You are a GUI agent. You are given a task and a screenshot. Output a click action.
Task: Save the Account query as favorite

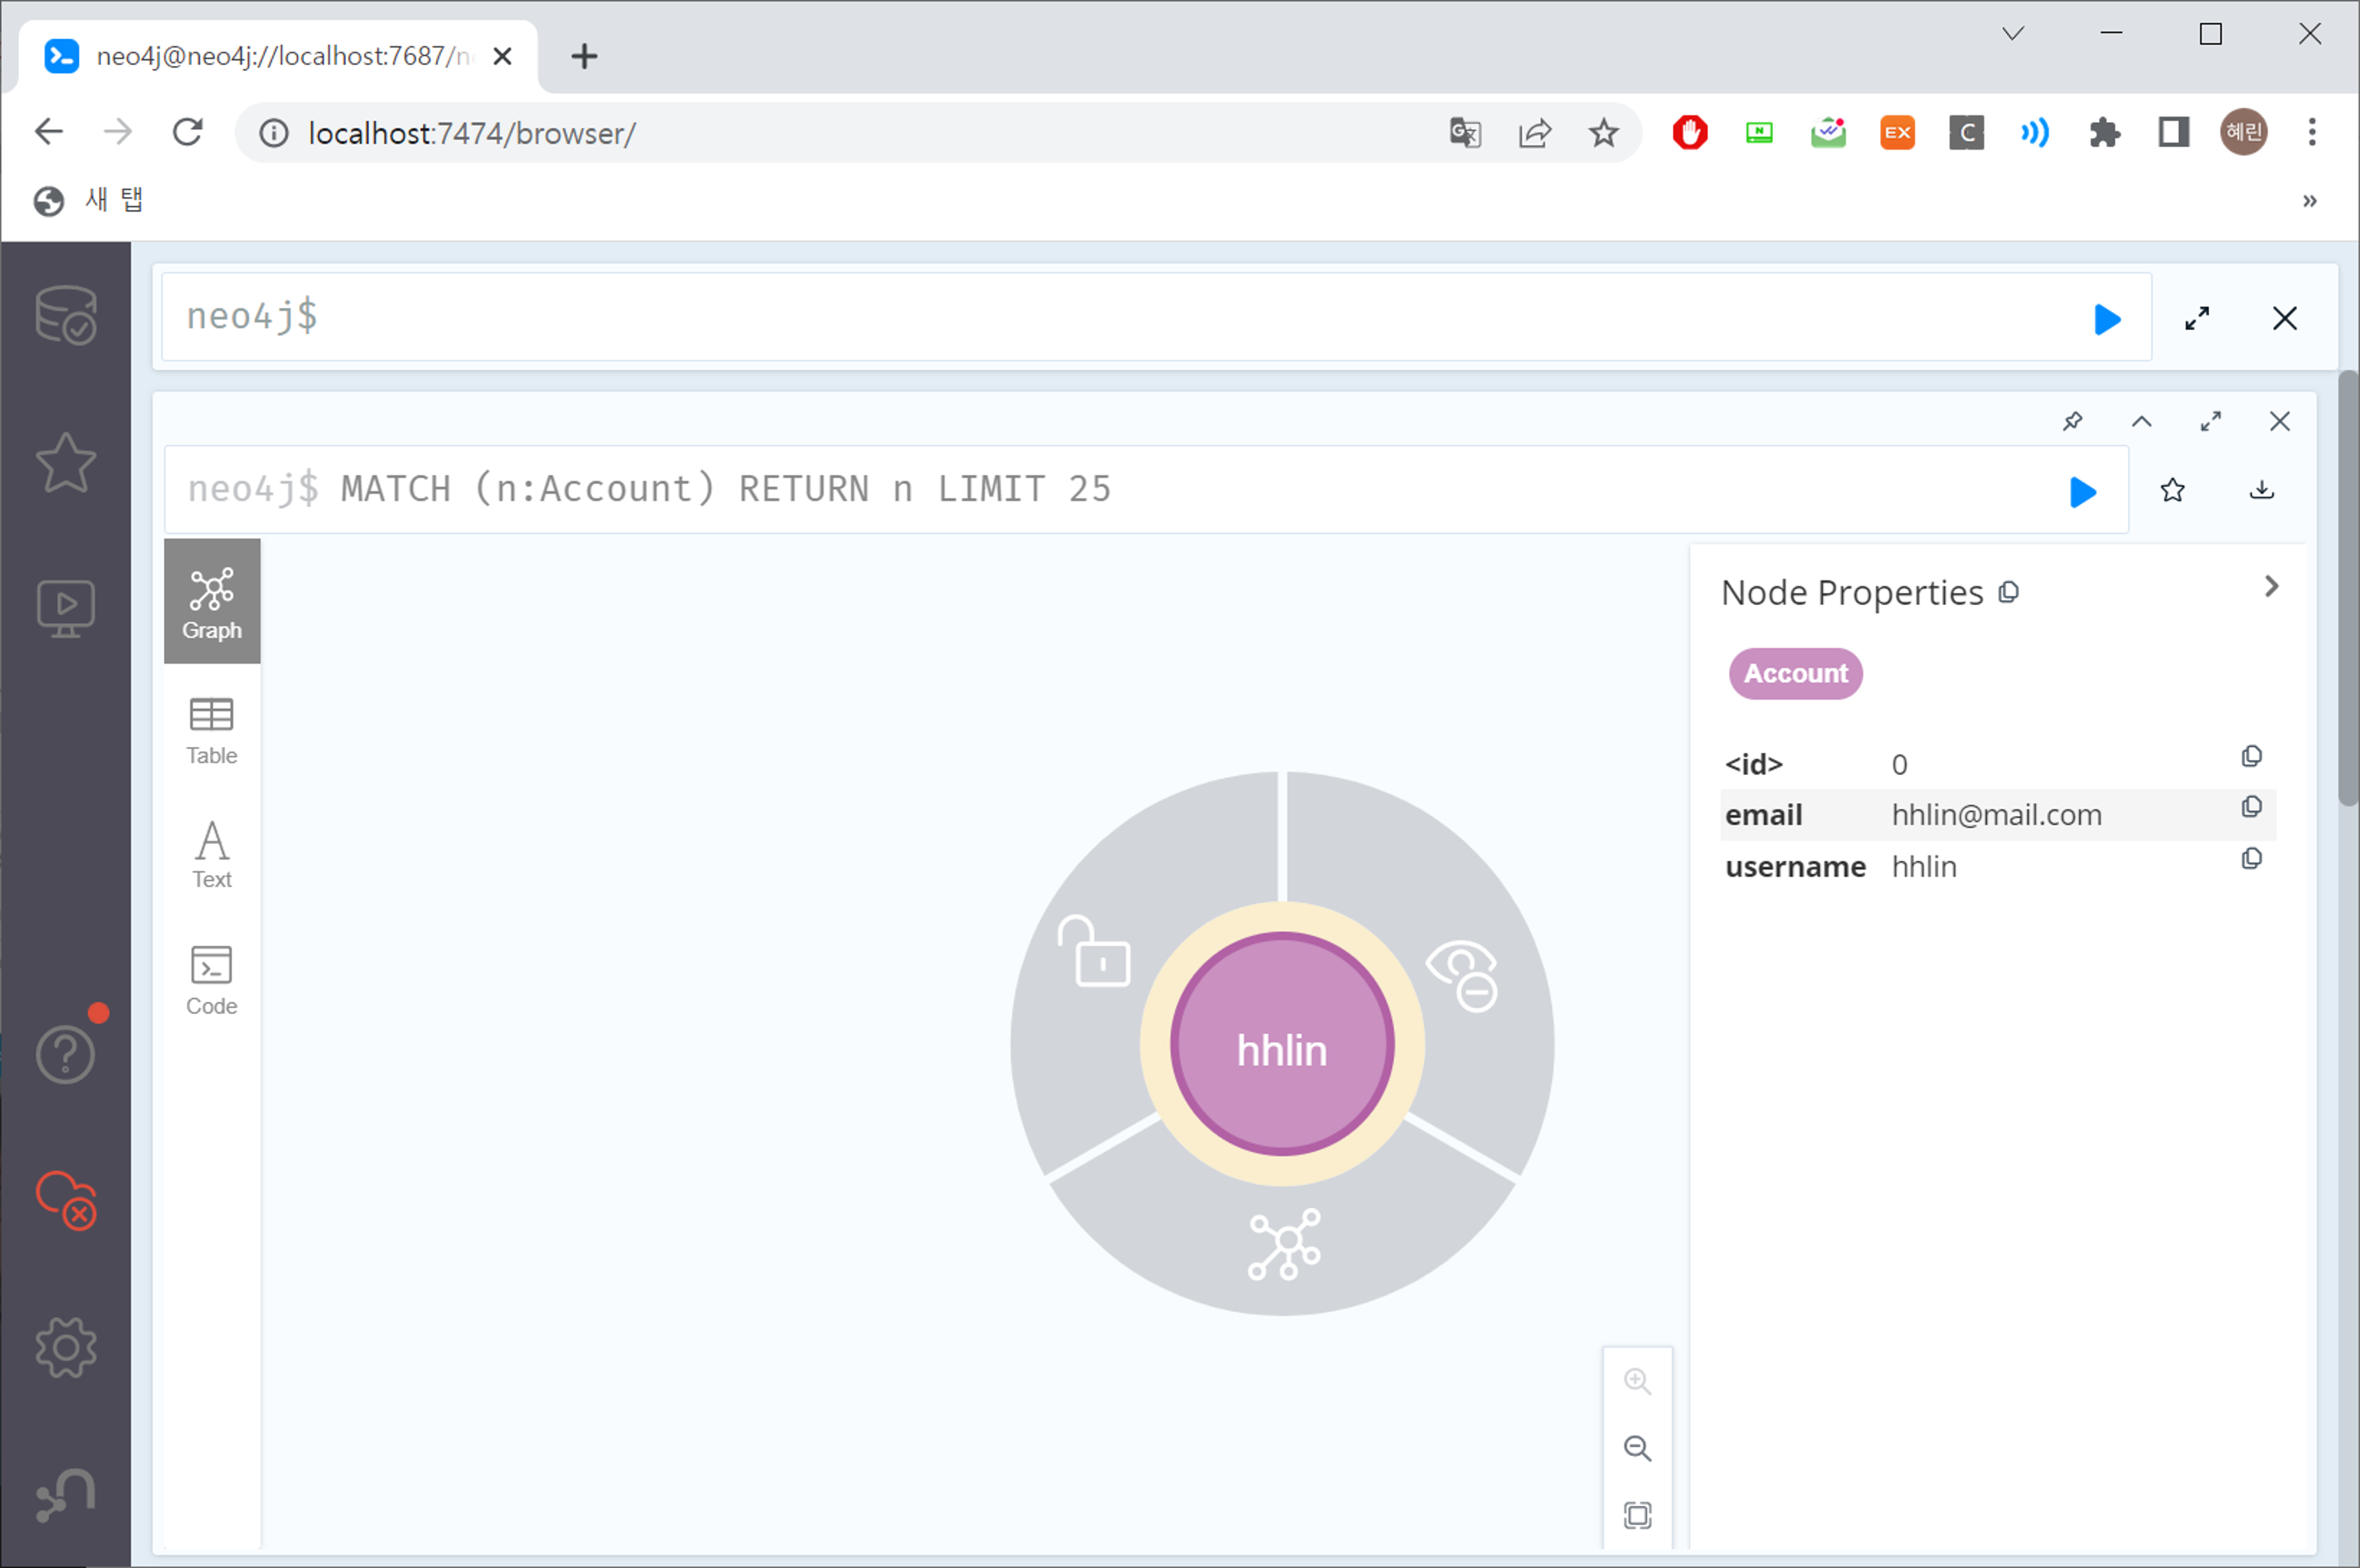point(2172,491)
